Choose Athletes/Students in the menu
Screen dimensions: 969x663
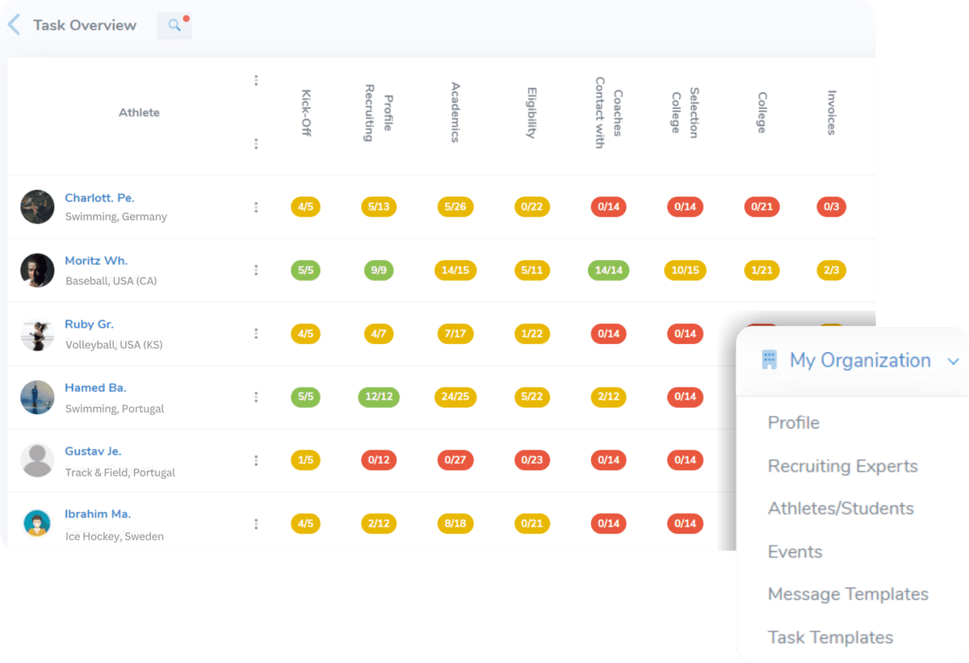point(841,509)
